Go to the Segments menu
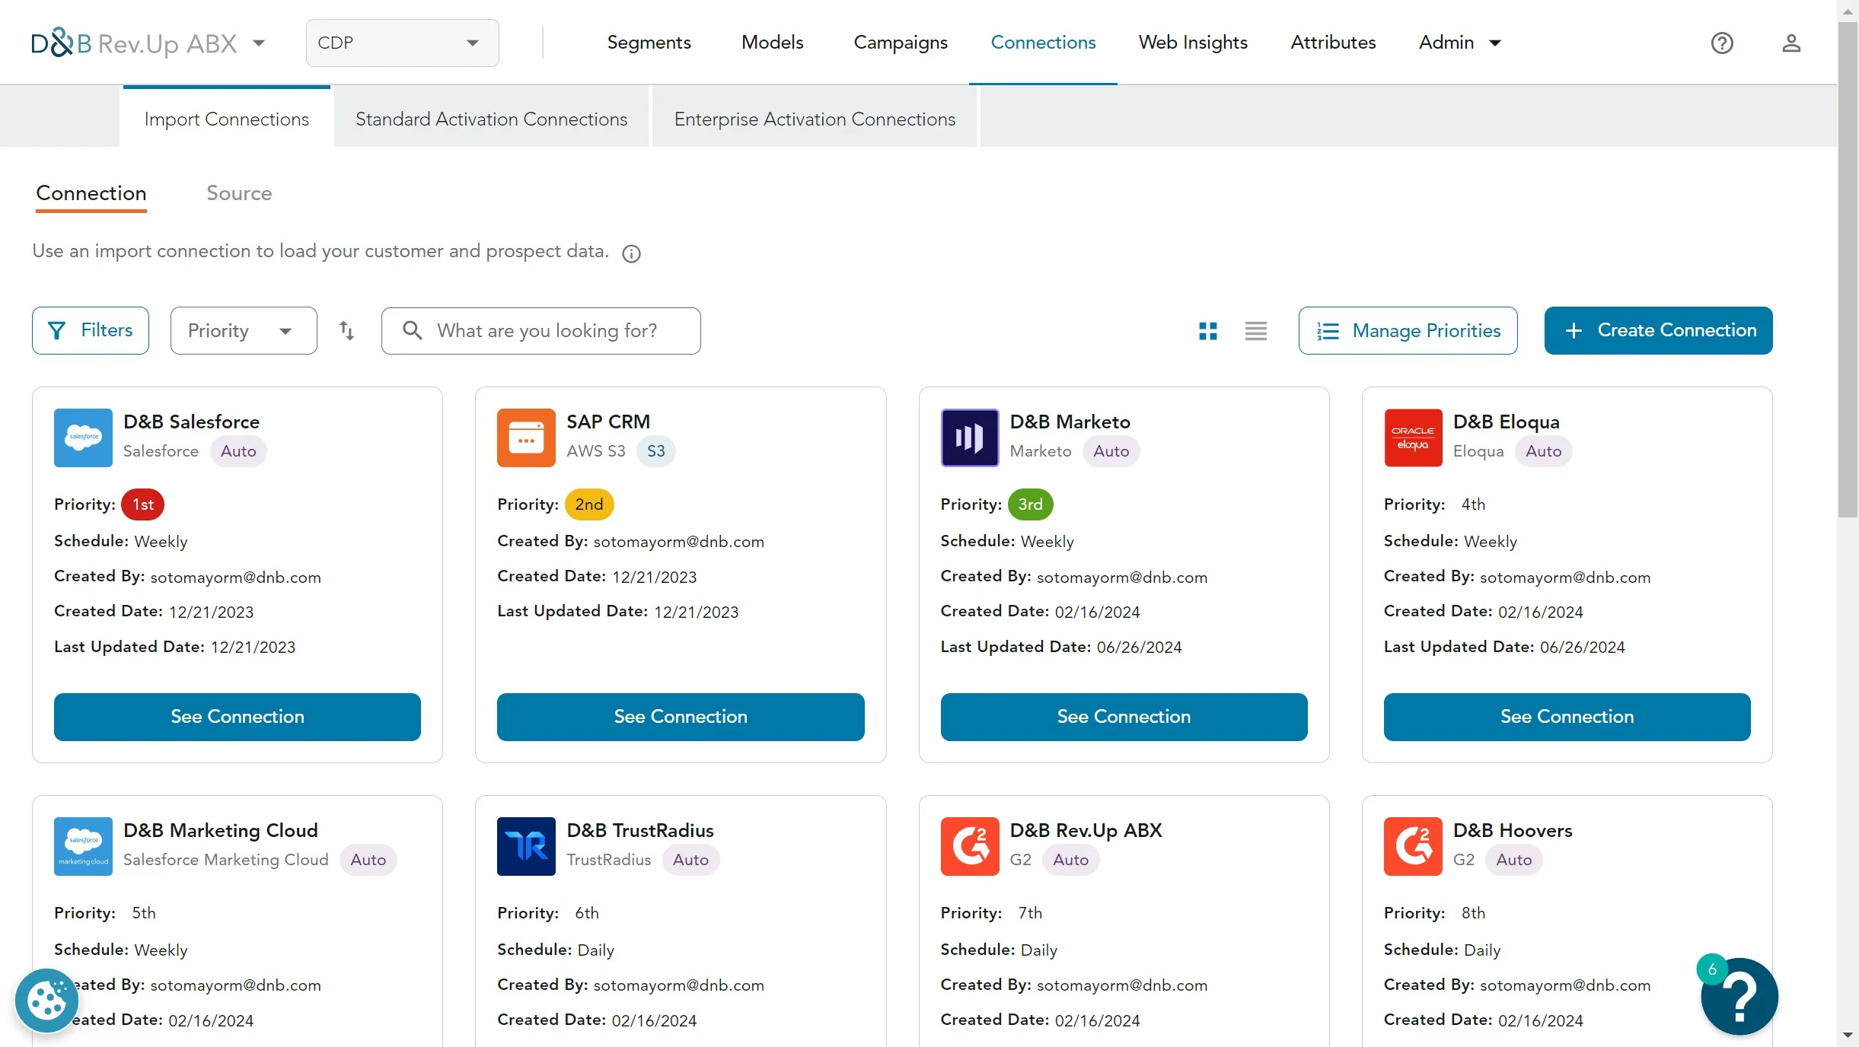This screenshot has width=1859, height=1047. 649,43
